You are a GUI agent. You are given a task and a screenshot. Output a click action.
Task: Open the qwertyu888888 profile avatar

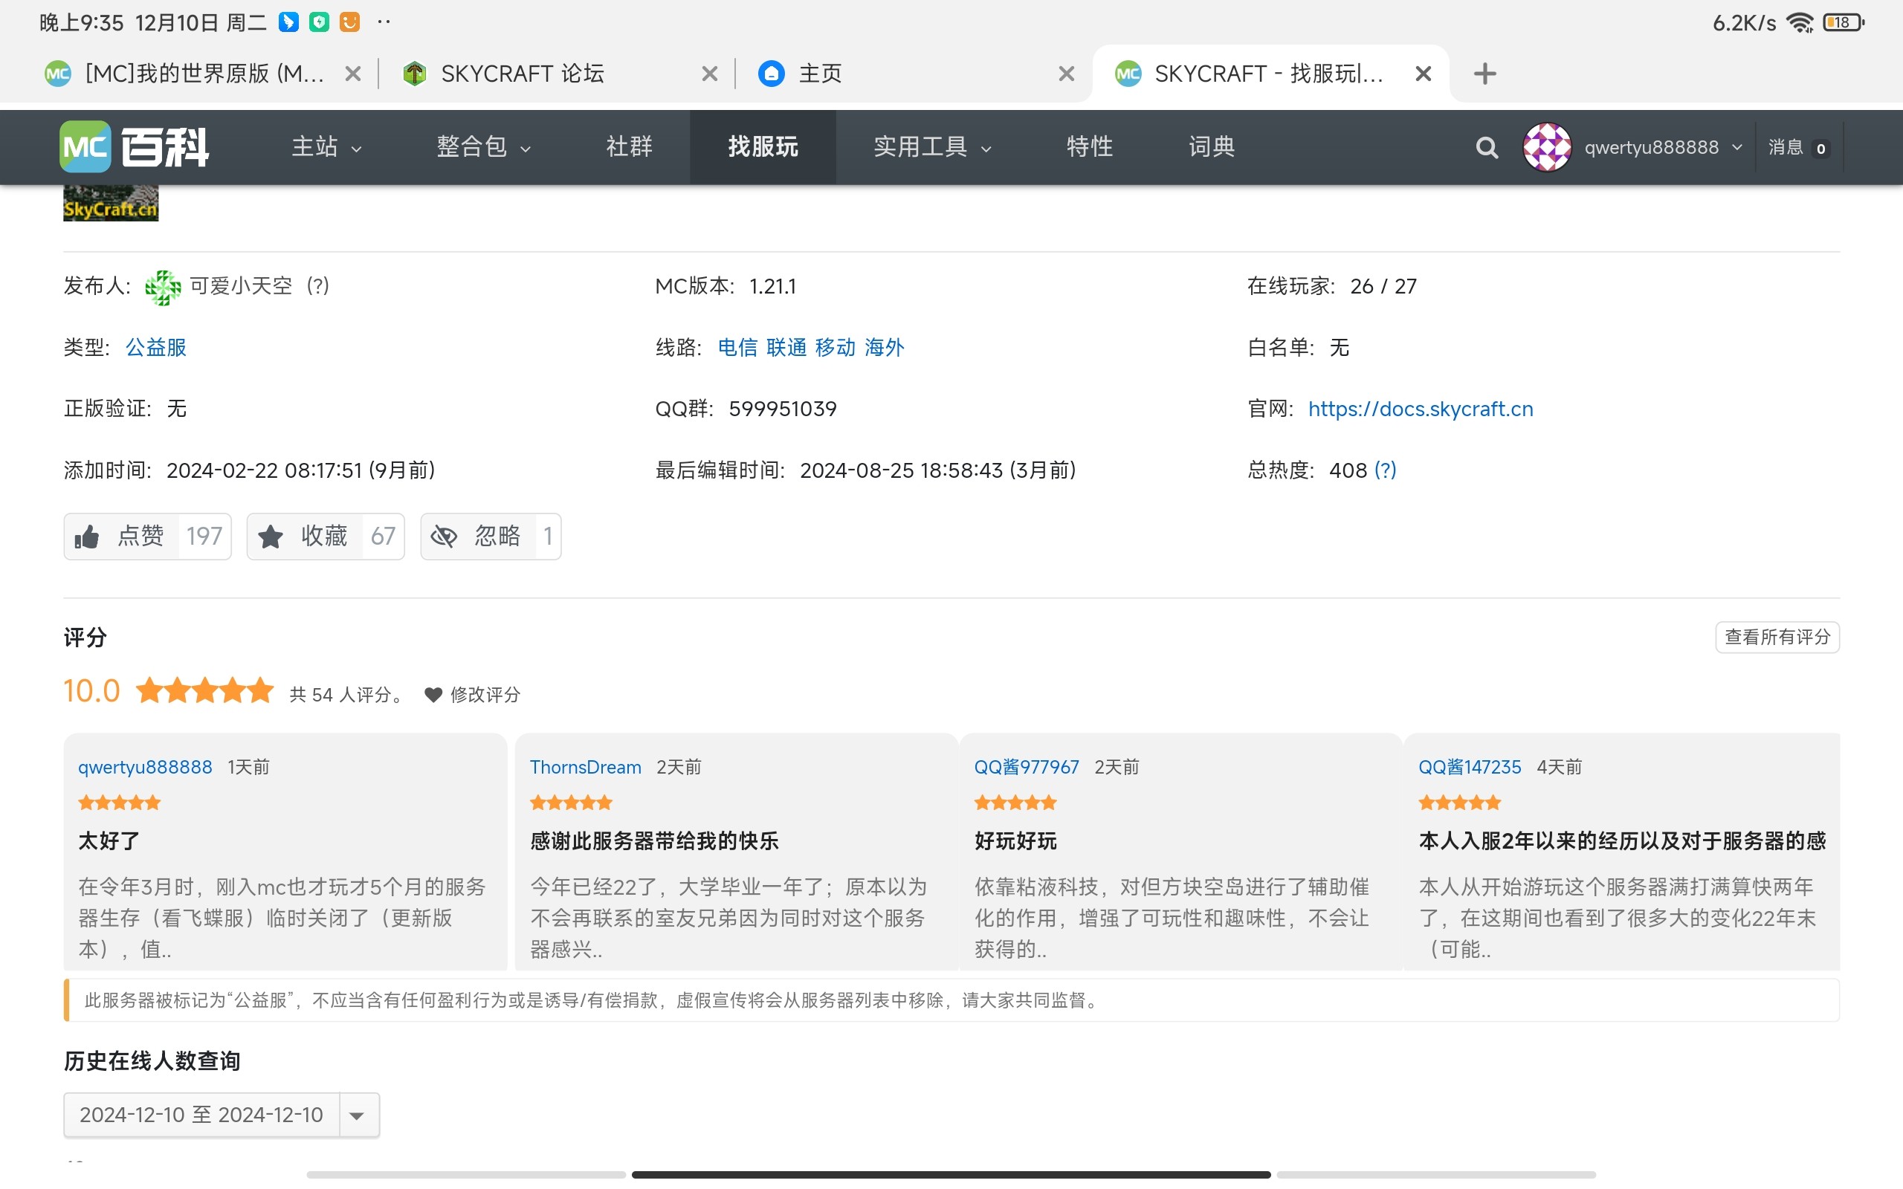click(1547, 147)
